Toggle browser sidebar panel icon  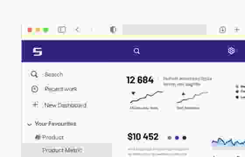pos(62,30)
